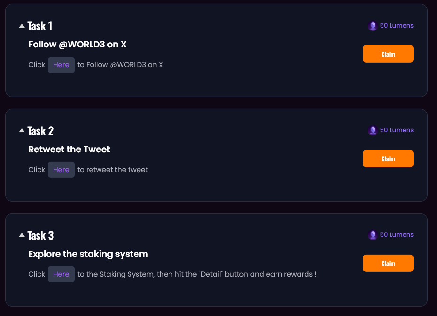Click the Lumens crystal icon in Task 1
The width and height of the screenshot is (437, 316).
click(373, 26)
